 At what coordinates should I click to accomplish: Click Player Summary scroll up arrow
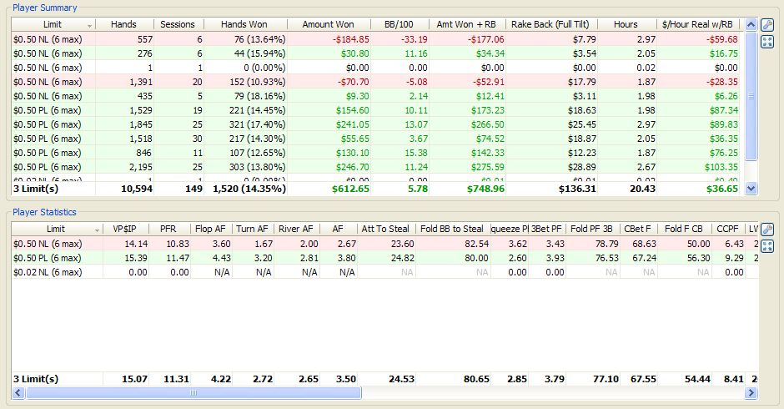pos(751,24)
